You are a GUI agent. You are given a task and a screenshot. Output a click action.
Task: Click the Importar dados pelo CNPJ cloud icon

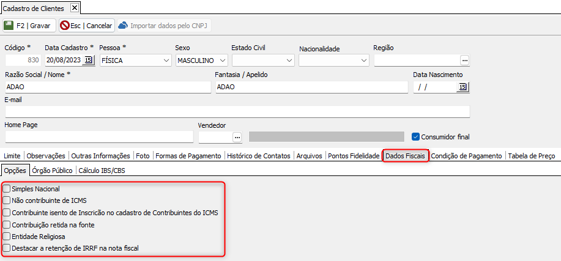(123, 26)
